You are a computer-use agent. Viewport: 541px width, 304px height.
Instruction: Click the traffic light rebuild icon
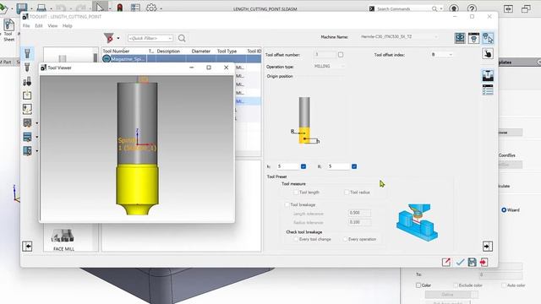(x=120, y=8)
